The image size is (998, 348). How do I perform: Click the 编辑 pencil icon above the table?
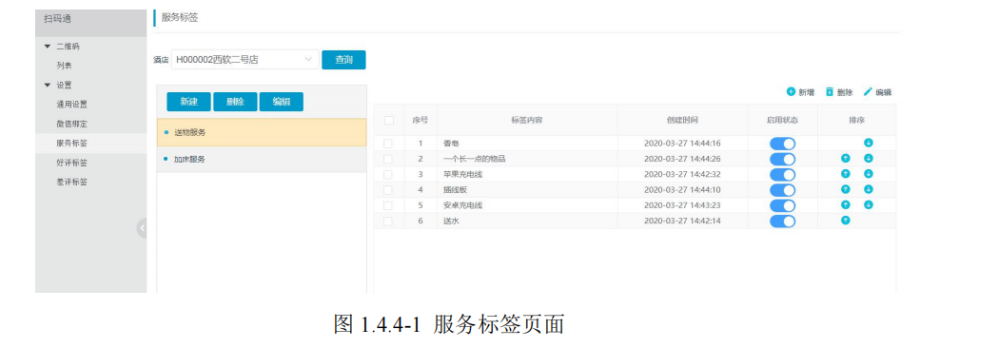click(868, 92)
